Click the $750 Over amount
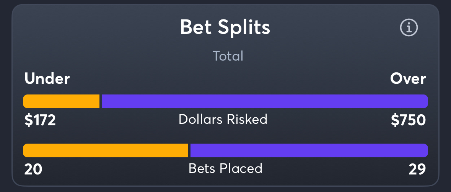Image resolution: width=451 pixels, height=192 pixels. [x=408, y=120]
